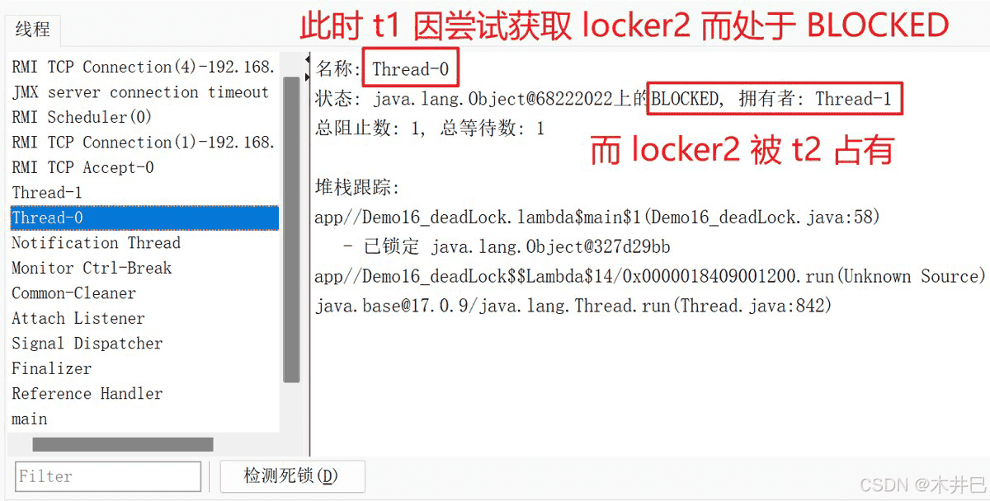The image size is (990, 501).
Task: Focus the Filter input field
Action: tap(108, 476)
